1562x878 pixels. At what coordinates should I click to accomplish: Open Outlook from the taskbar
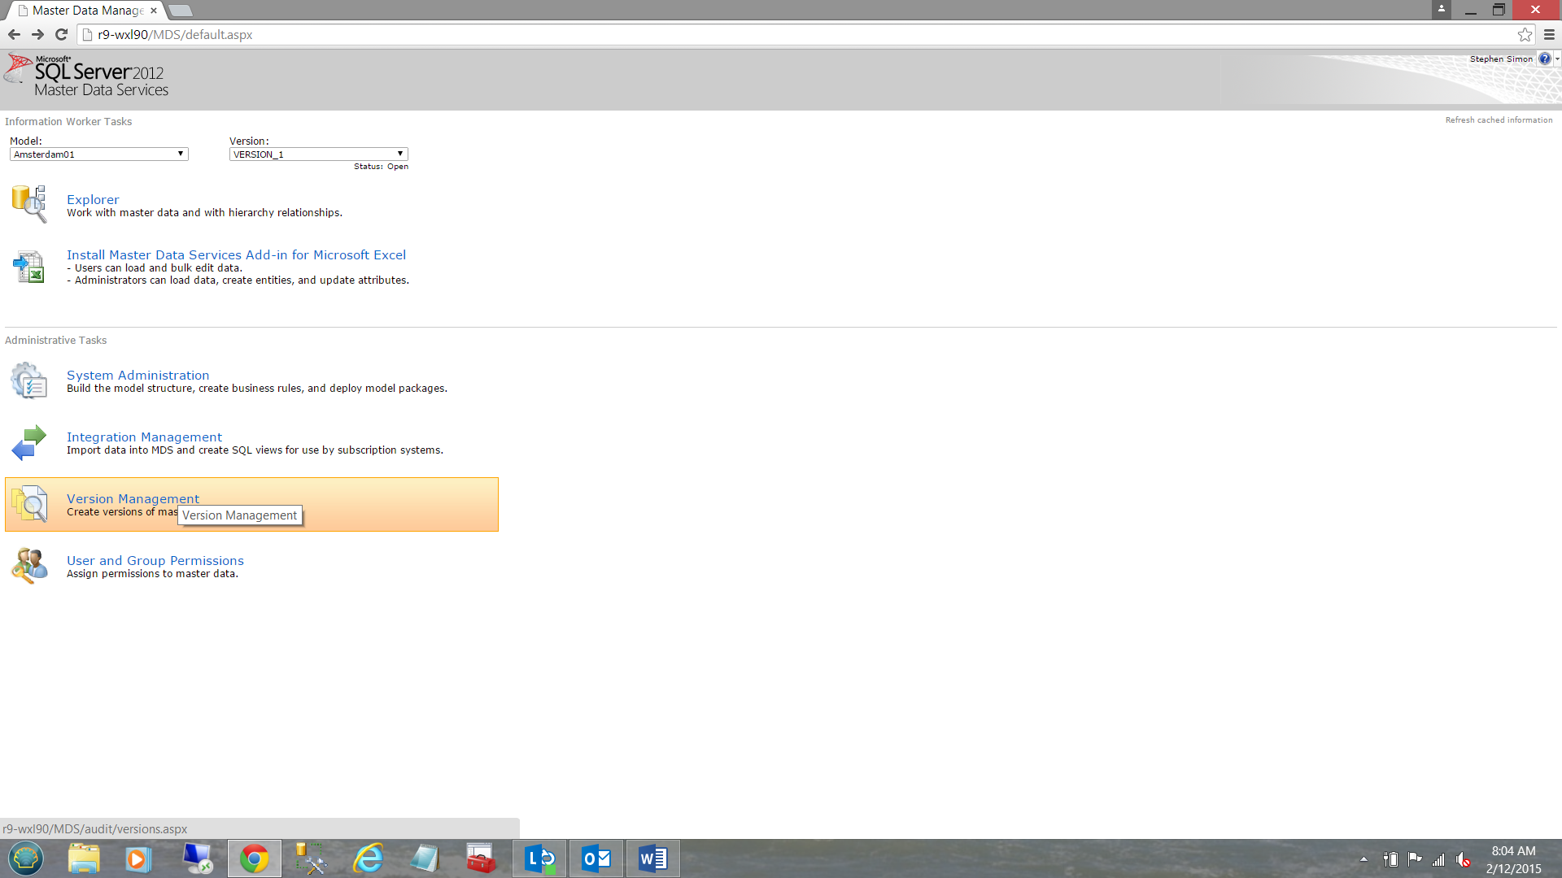coord(596,858)
